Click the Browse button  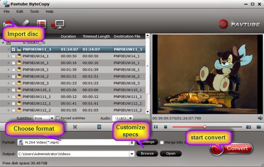tap(147, 153)
